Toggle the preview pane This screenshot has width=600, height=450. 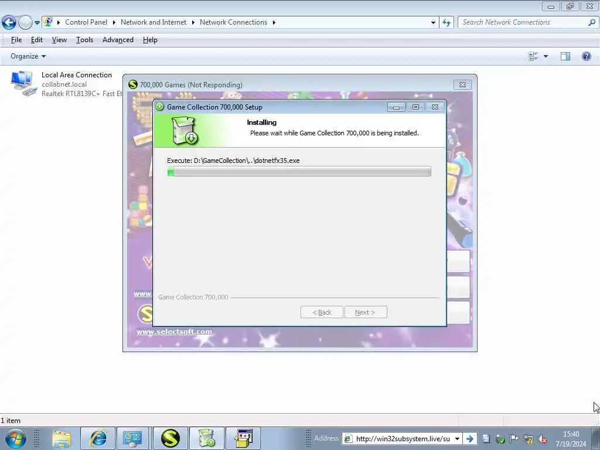point(565,56)
